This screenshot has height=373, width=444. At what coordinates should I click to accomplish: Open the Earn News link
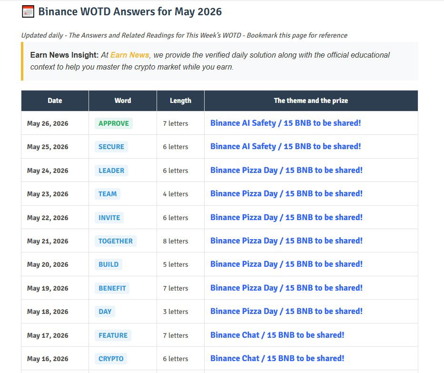pos(130,55)
